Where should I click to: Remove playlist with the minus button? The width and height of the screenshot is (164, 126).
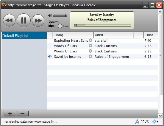tap(22, 114)
